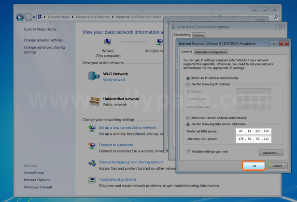Viewport: 297px width, 202px height.
Task: Switch to Alternate Configuration tab
Action: 211,52
